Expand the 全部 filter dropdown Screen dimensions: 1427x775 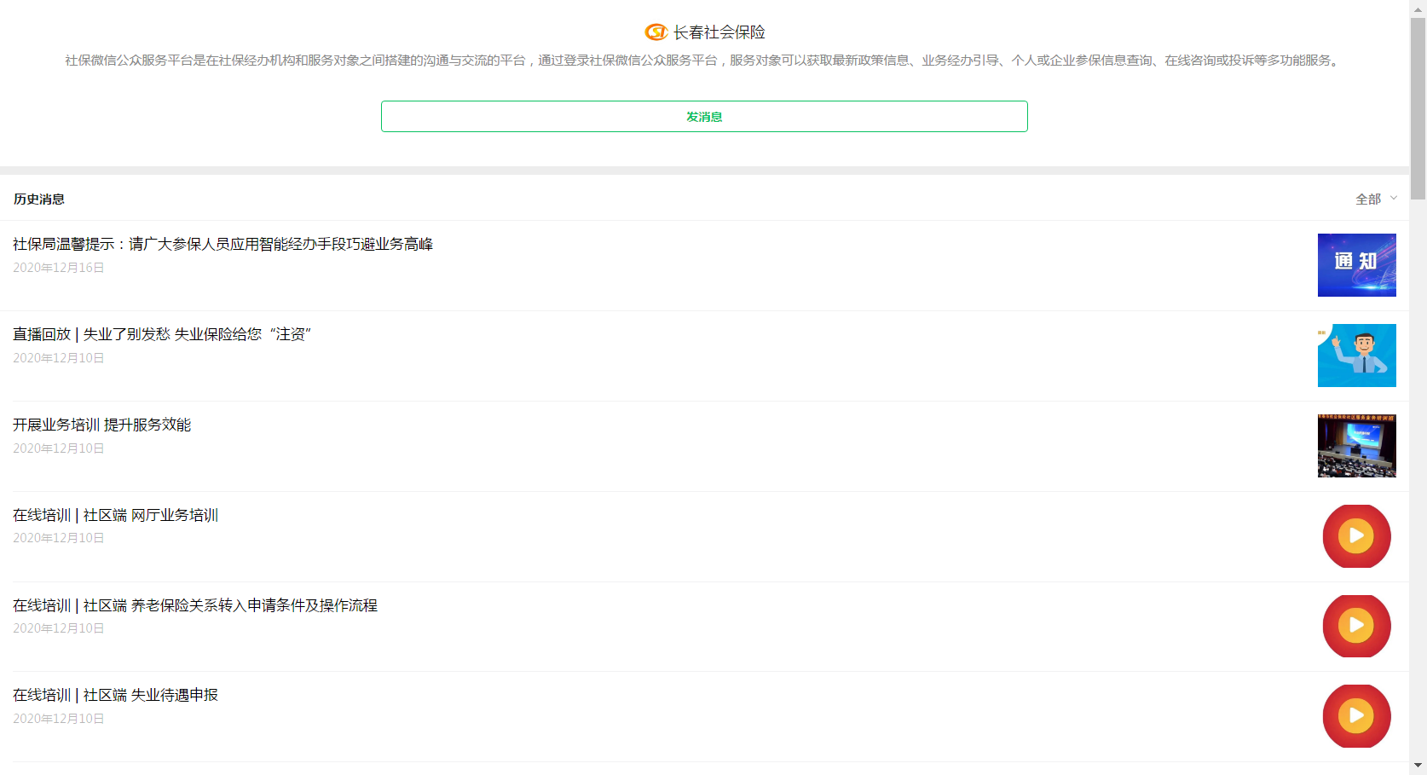click(x=1368, y=199)
